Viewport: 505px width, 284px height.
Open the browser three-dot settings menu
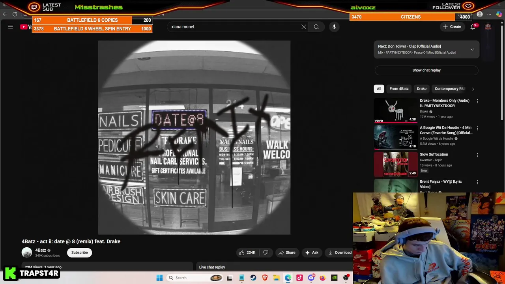(489, 14)
